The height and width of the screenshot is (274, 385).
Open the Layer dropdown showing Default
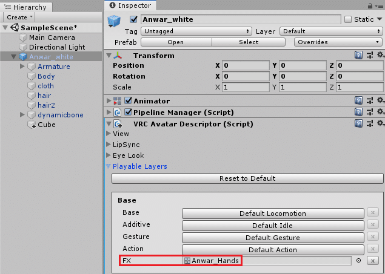(x=331, y=31)
